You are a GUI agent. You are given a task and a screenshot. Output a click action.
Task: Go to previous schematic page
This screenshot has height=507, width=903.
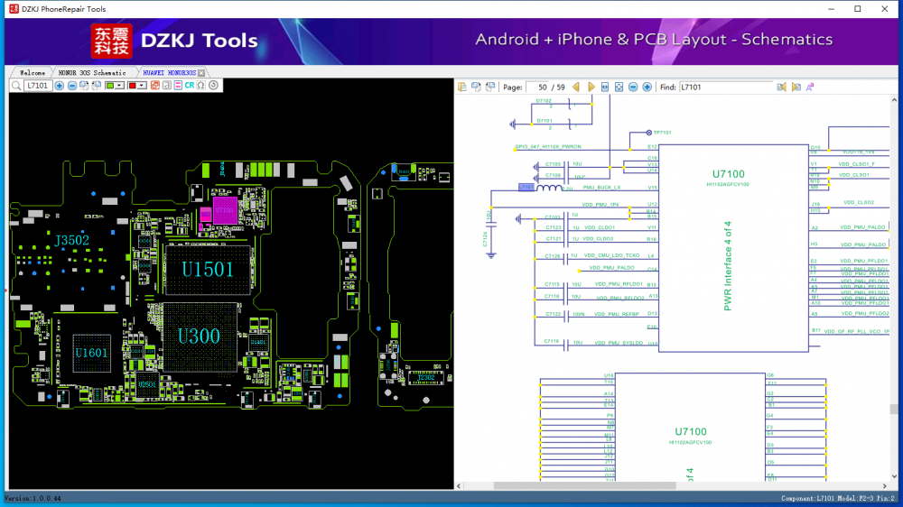pos(576,87)
